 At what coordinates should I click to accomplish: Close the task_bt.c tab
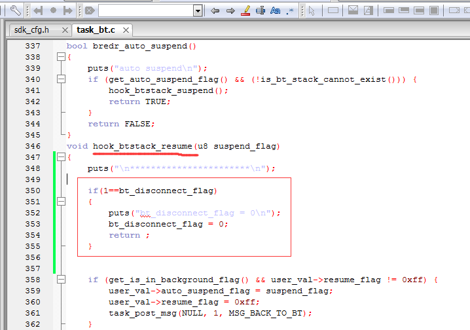tap(126, 30)
